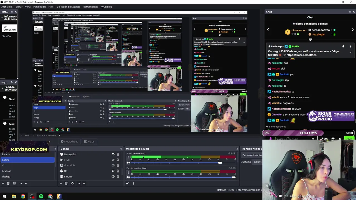The width and height of the screenshot is (356, 200).
Task: Zoom in the preview with plus icon
Action: pyautogui.click(x=33, y=135)
